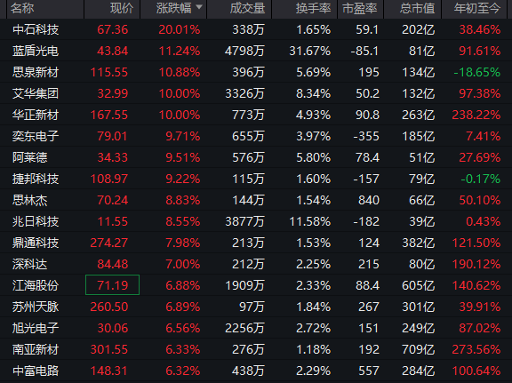The width and height of the screenshot is (512, 383).
Task: Select the 华正新材 stock name
Action: pyautogui.click(x=36, y=115)
